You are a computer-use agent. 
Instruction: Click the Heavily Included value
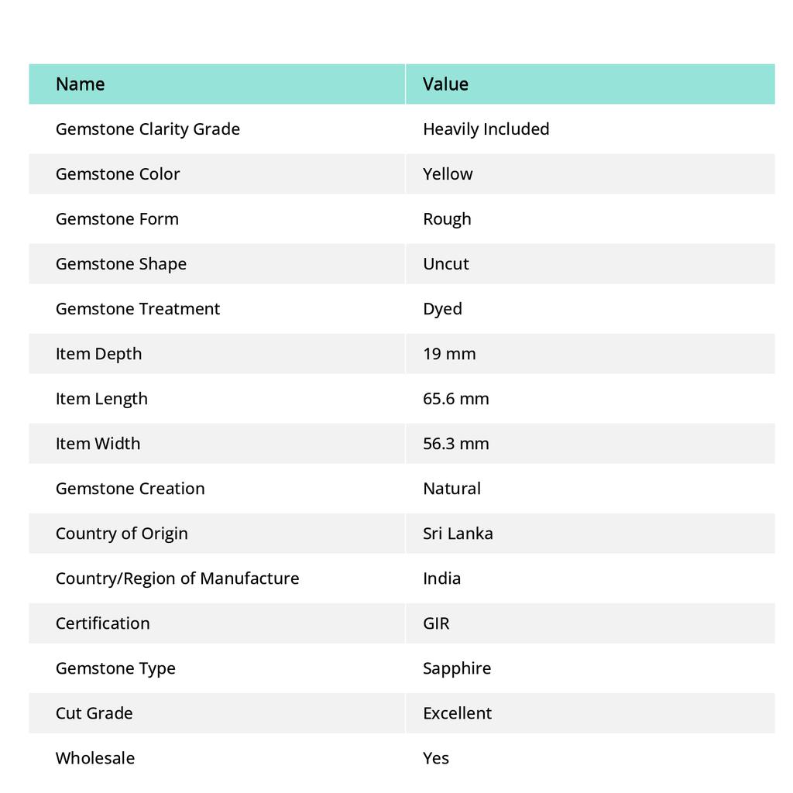tap(486, 129)
